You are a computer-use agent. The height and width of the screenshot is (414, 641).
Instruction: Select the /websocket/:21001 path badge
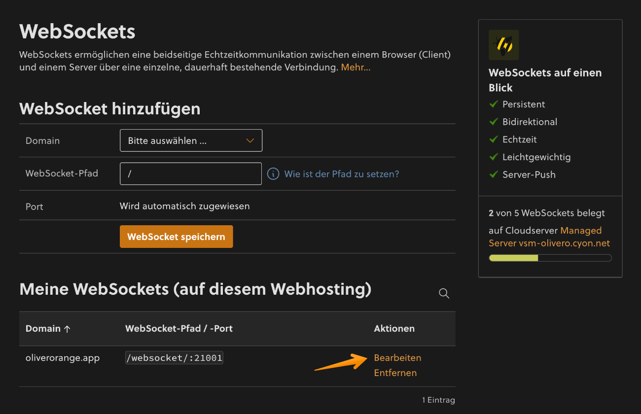[174, 357]
